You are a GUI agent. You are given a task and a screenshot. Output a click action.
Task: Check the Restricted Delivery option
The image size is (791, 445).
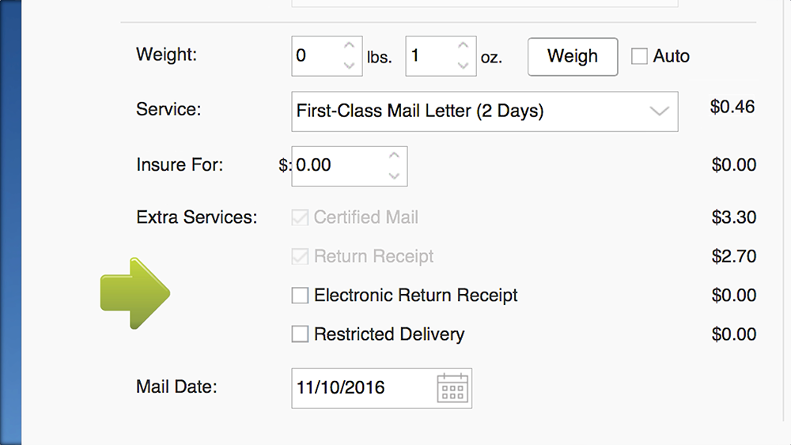pyautogui.click(x=300, y=334)
